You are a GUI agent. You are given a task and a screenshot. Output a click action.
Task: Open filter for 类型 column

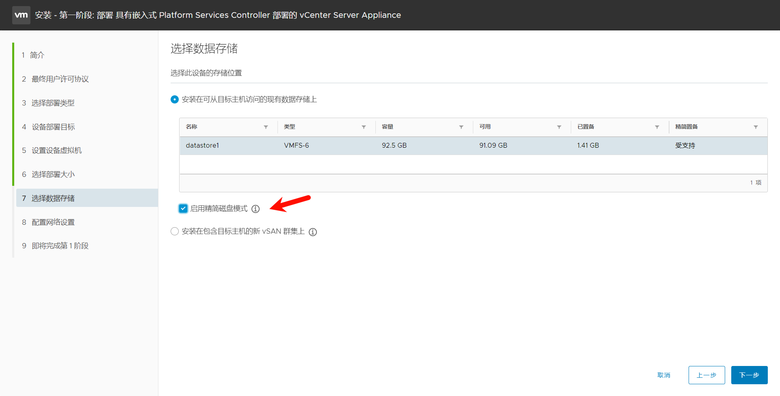(x=364, y=127)
